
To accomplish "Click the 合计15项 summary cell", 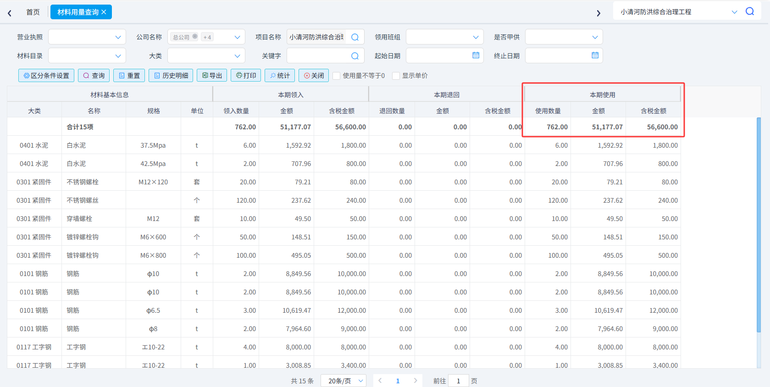I will [94, 127].
